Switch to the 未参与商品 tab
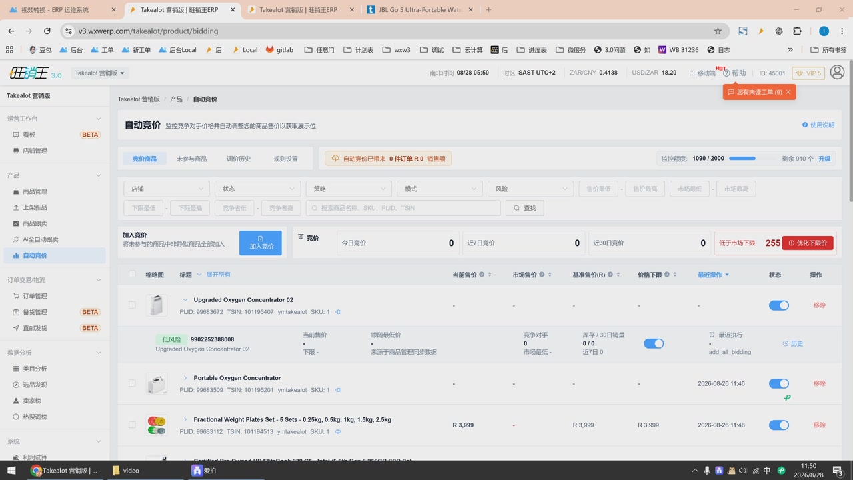 [191, 159]
